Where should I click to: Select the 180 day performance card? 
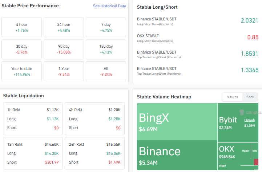tap(106, 49)
